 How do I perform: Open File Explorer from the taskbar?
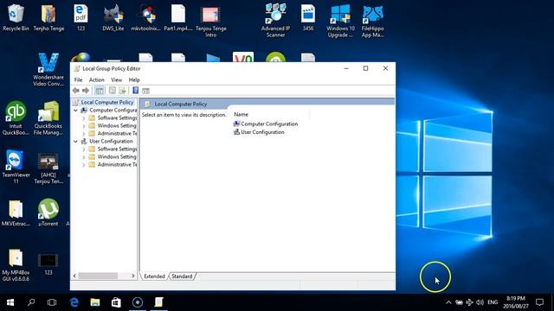click(94, 302)
